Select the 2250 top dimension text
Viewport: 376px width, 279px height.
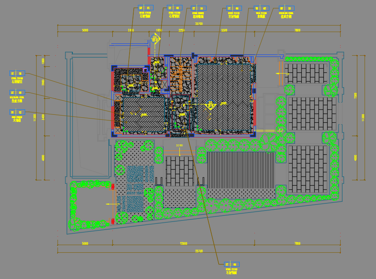pos(182,30)
